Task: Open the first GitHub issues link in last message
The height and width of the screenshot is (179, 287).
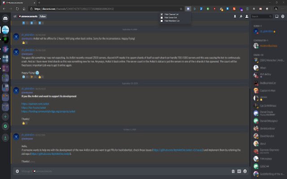Action: pyautogui.click(x=178, y=150)
